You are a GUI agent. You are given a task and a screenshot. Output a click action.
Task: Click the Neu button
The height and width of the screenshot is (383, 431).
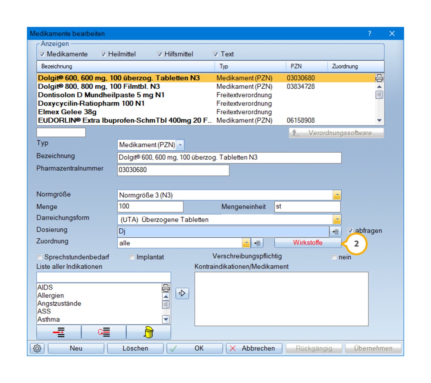click(76, 348)
